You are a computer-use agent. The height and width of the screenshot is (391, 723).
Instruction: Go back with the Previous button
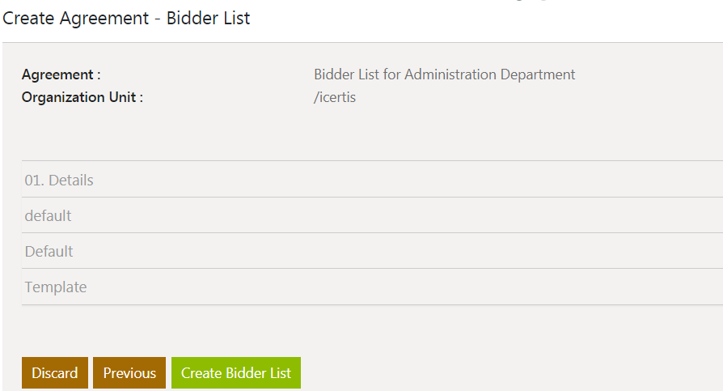[129, 373]
